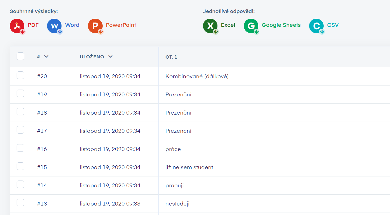The width and height of the screenshot is (390, 215).
Task: Click the OT. 1 column header
Action: (171, 57)
